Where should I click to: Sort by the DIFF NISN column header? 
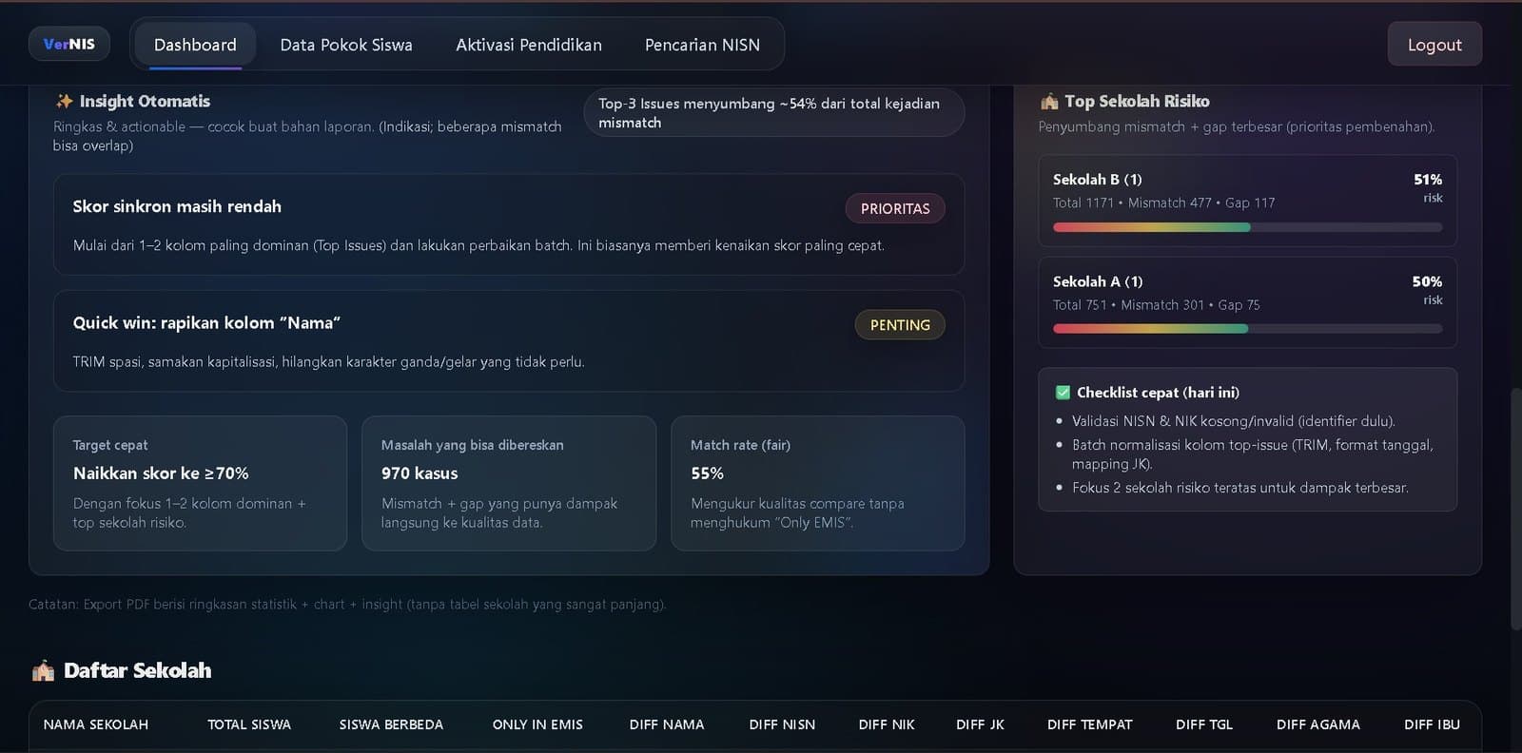click(x=782, y=724)
